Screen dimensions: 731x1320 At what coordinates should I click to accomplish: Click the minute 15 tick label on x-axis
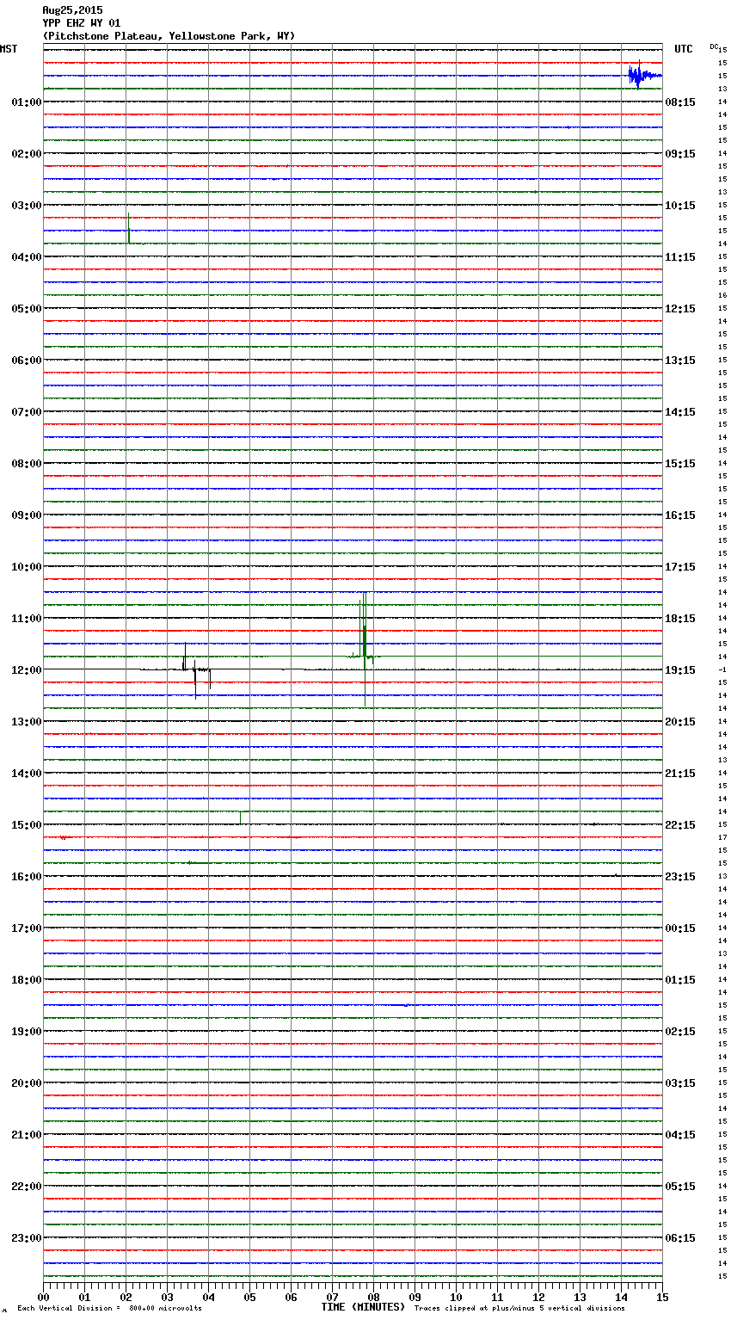[x=661, y=1297]
